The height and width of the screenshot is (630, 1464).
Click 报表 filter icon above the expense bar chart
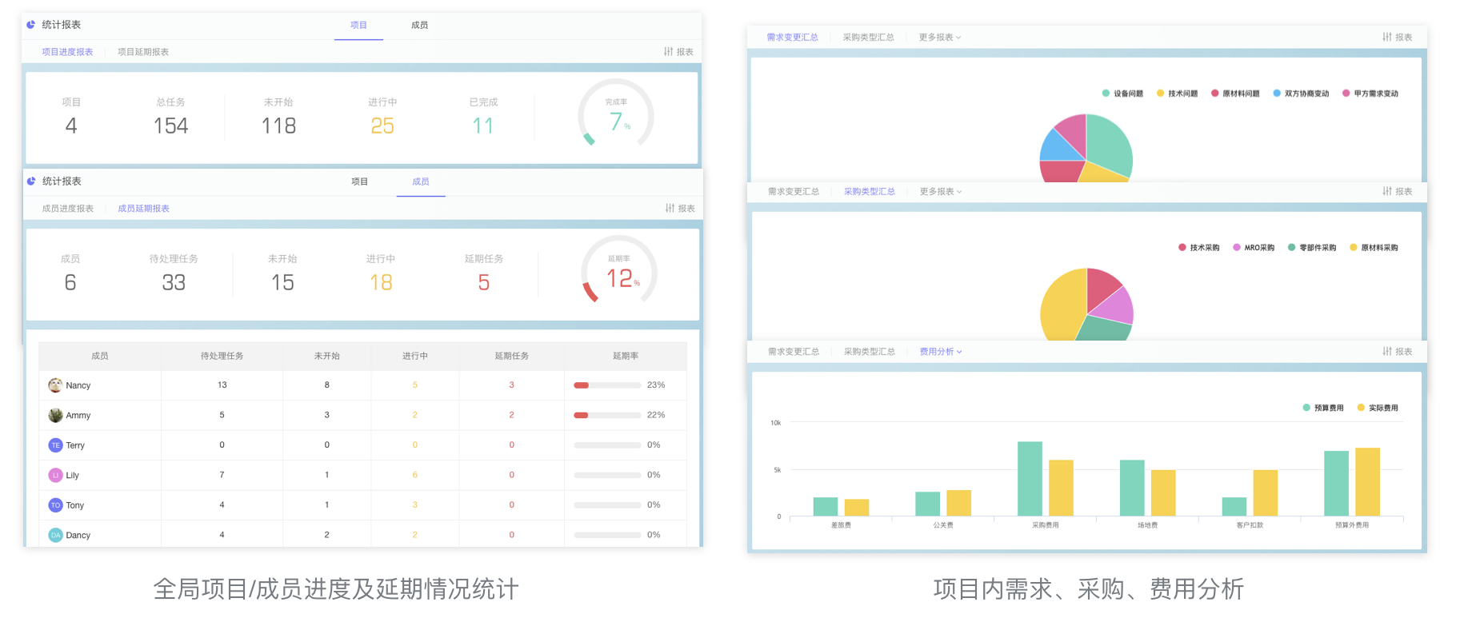[1387, 352]
